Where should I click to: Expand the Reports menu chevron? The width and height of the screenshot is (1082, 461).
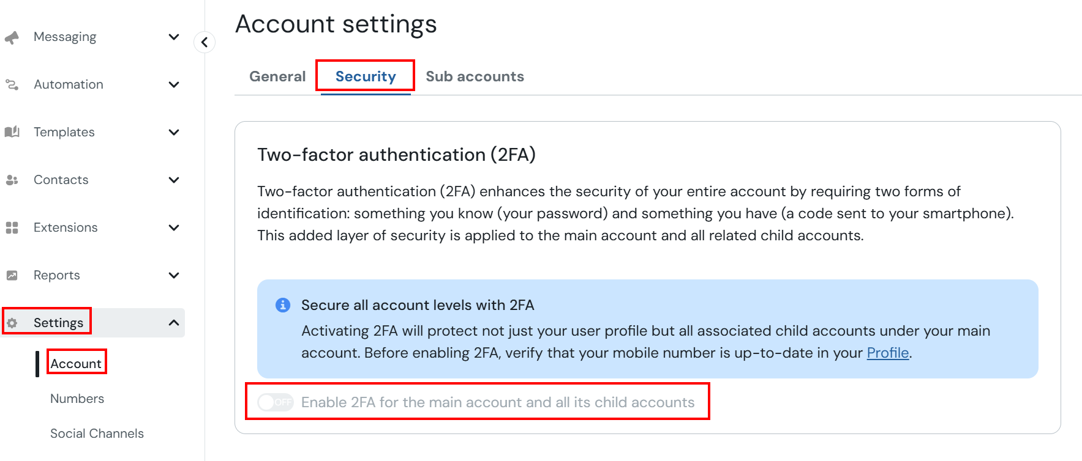(174, 275)
